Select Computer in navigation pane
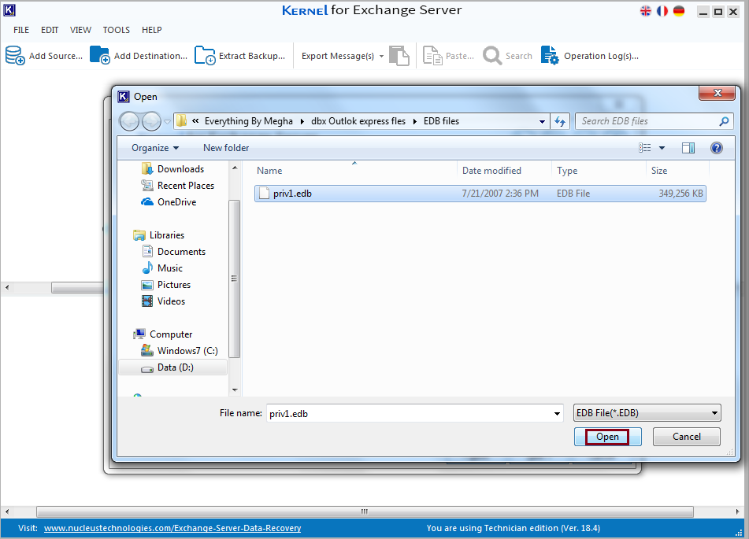Screen dimensions: 749x539 (163, 334)
